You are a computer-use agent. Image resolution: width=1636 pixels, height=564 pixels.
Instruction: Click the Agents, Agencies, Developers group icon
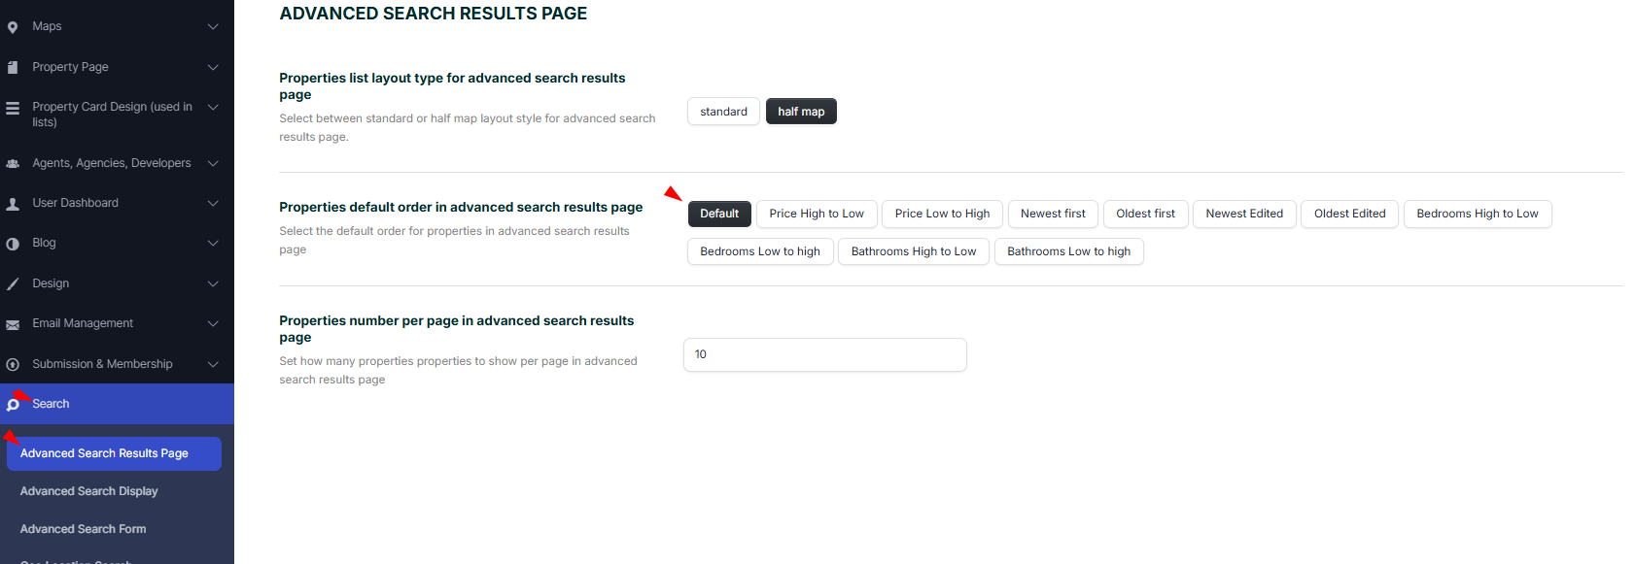[x=13, y=164]
